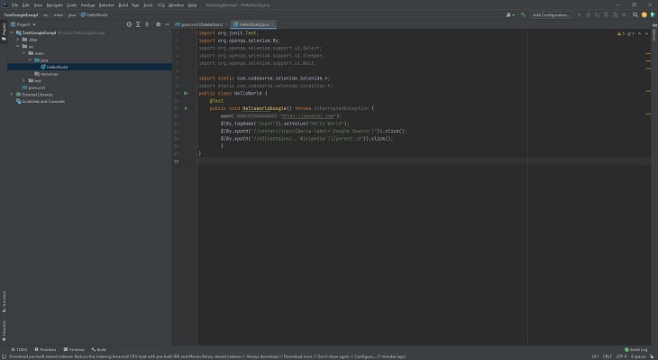
Task: Expand External Libraries node
Action: [x=12, y=95]
